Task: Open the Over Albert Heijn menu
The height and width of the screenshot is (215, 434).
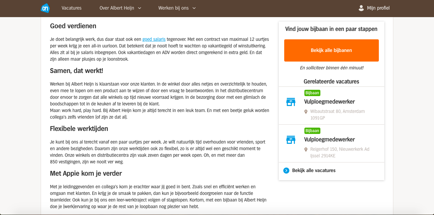Action: 117,8
